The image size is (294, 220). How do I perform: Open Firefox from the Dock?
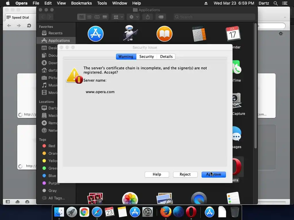tap(166, 212)
